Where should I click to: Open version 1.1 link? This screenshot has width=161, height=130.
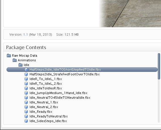pyautogui.click(x=25, y=34)
